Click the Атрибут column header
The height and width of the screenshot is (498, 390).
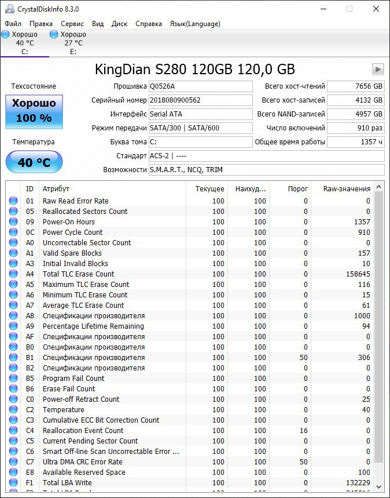click(112, 188)
